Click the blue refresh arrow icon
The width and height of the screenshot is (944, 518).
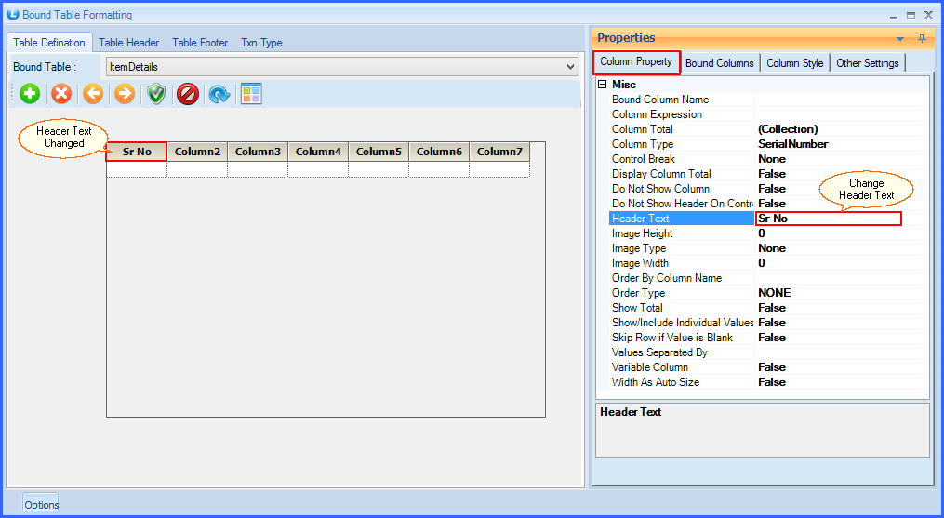tap(219, 94)
